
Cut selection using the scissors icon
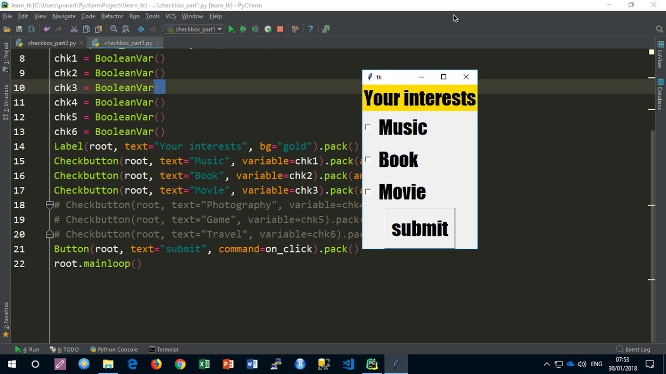tap(73, 29)
